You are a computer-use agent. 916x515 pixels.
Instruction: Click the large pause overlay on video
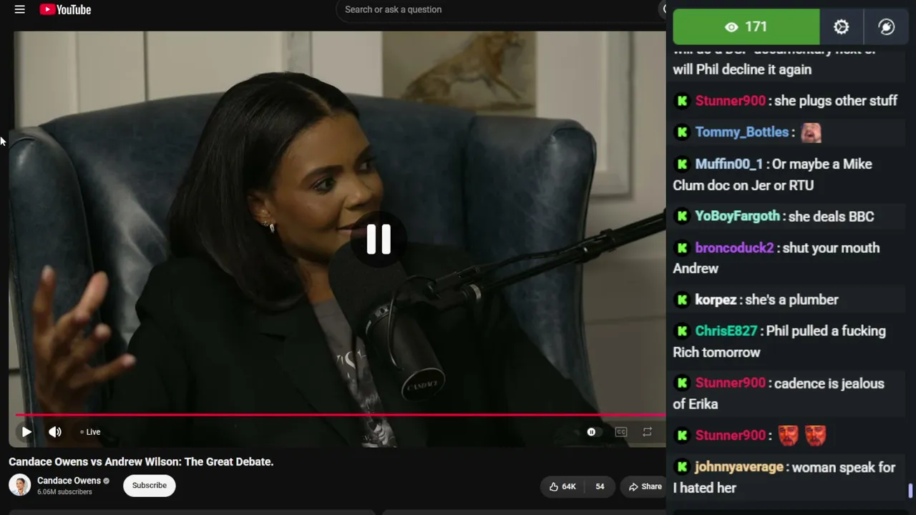(379, 240)
